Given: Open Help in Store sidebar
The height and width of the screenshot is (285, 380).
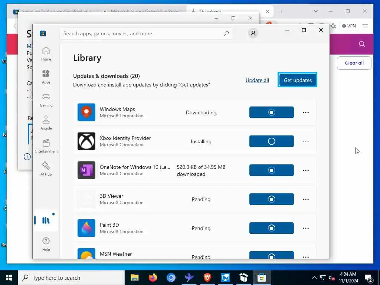Looking at the screenshot, I should click(46, 244).
